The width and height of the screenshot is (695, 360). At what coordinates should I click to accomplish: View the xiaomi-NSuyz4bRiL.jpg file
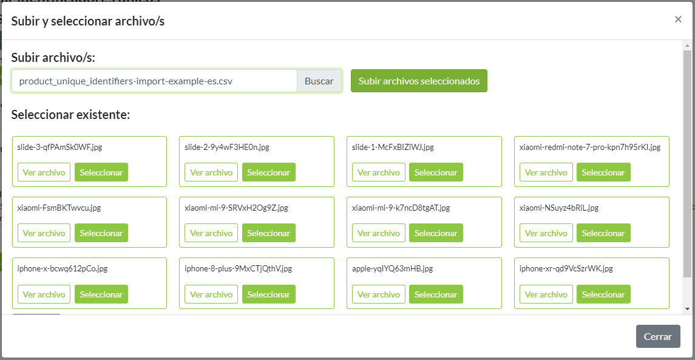(x=546, y=233)
